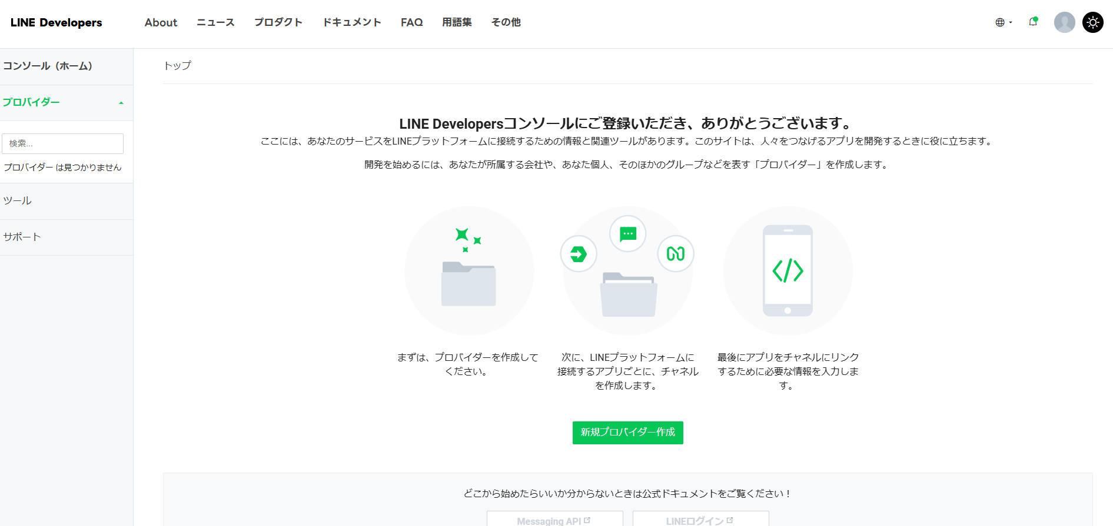Click the chat bubble channel icon

[x=628, y=234]
